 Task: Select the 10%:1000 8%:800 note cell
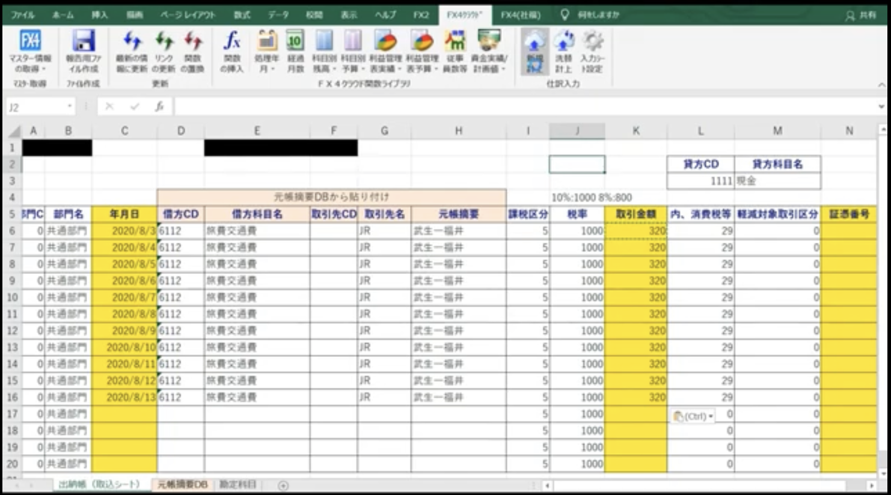(x=592, y=197)
